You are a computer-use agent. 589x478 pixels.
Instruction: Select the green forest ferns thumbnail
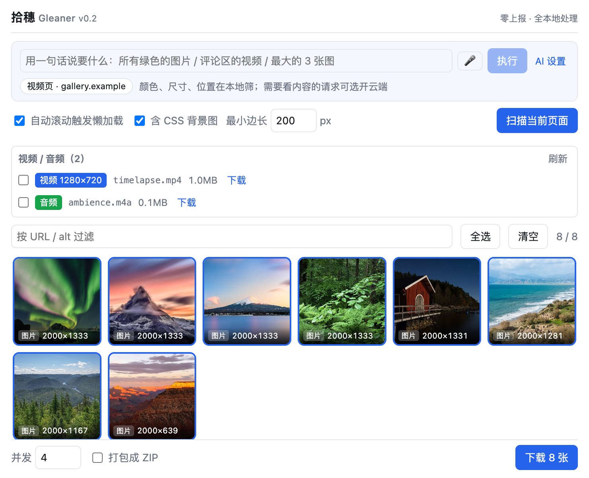pyautogui.click(x=342, y=301)
